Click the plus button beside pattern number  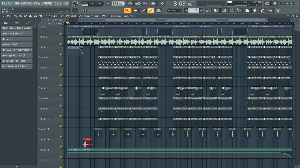(x=201, y=11)
